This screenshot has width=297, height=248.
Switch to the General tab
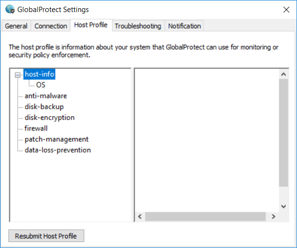click(x=16, y=26)
